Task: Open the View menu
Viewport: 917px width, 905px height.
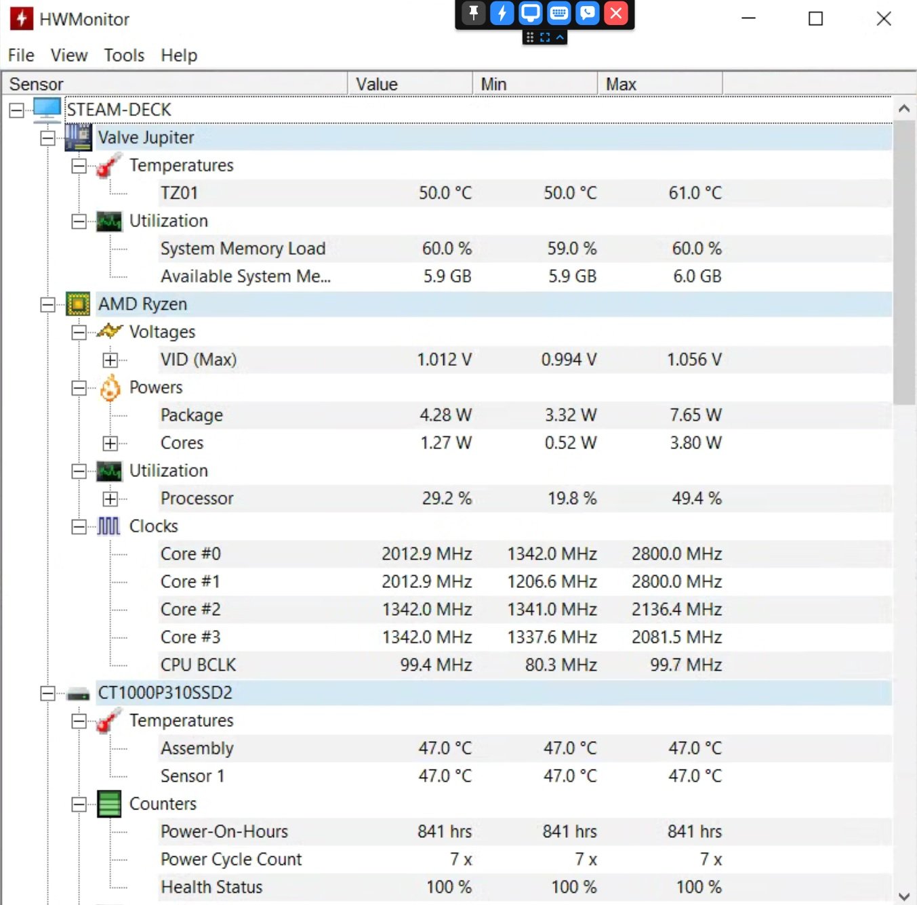Action: (x=69, y=56)
